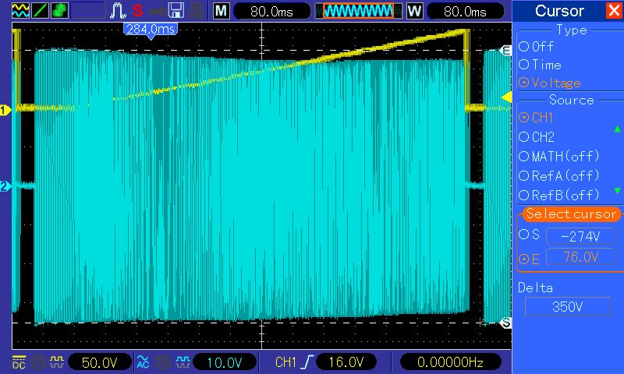Click the floppy disk save icon
This screenshot has width=624, height=374.
click(x=176, y=11)
